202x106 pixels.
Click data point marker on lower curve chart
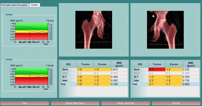click(30, 76)
